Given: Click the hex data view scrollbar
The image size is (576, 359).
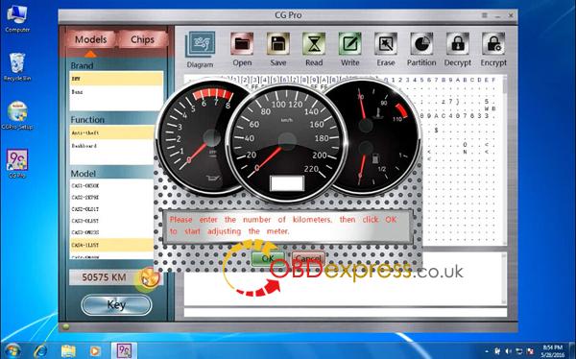Looking at the screenshot, I should pyautogui.click(x=505, y=160).
